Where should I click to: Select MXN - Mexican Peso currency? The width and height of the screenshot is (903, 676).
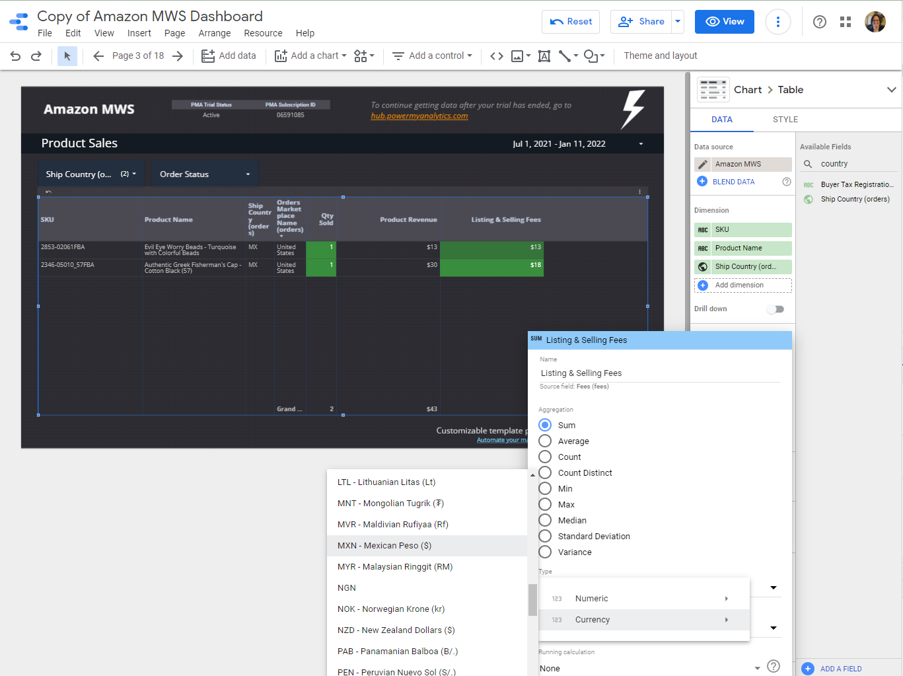pyautogui.click(x=384, y=546)
